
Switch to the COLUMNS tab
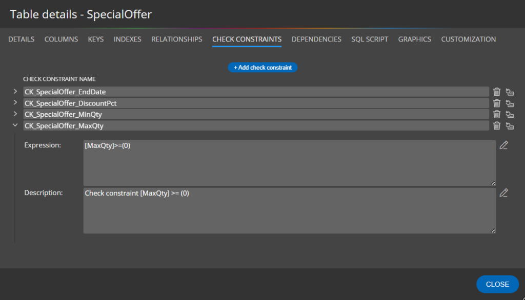[61, 39]
